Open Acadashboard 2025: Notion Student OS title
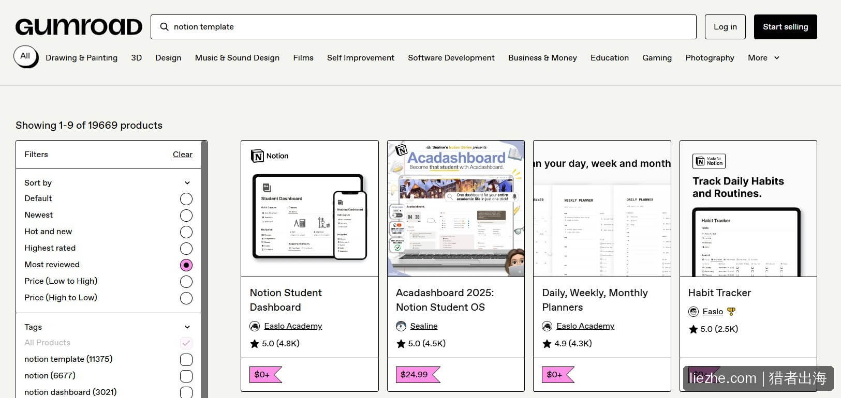The height and width of the screenshot is (398, 841). point(445,300)
